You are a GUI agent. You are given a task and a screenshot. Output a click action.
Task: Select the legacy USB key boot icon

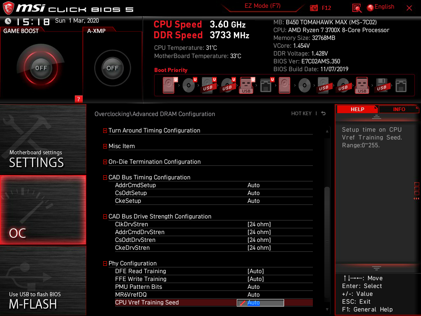point(362,86)
